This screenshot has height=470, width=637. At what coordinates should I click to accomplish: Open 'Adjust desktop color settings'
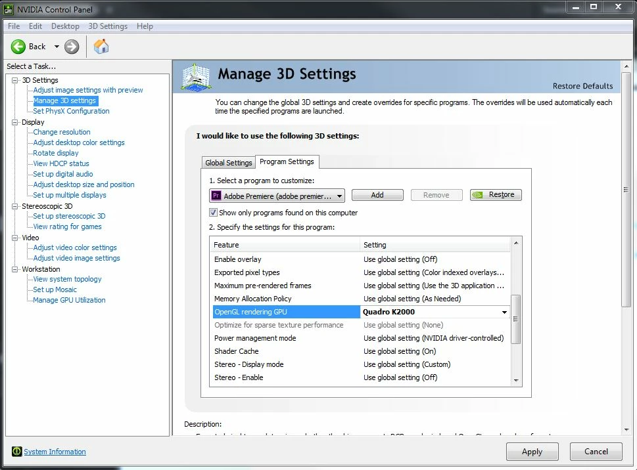pos(79,142)
